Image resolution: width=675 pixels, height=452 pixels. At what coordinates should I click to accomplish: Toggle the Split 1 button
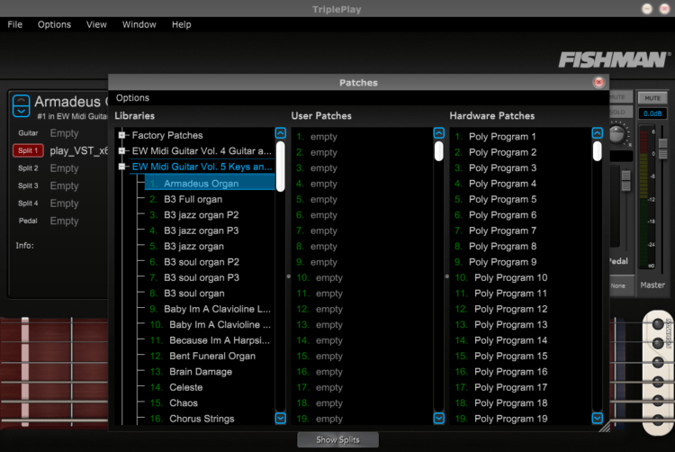tap(28, 150)
